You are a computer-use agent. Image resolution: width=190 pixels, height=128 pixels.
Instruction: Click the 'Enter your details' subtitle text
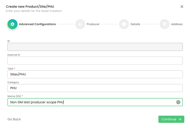pyautogui.click(x=34, y=11)
